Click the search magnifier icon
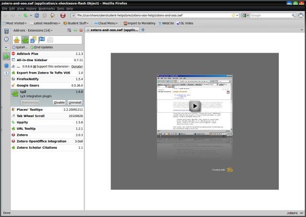The width and height of the screenshot is (306, 217). click(293, 15)
